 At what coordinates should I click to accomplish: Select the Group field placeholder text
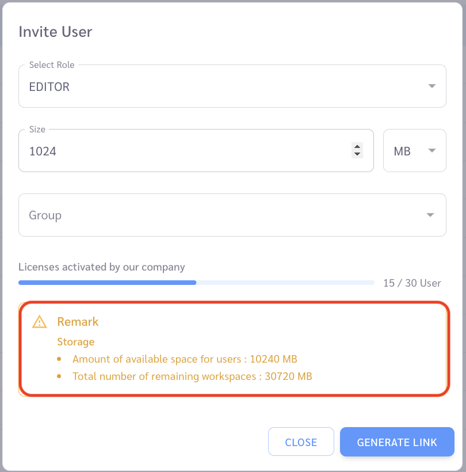point(45,215)
